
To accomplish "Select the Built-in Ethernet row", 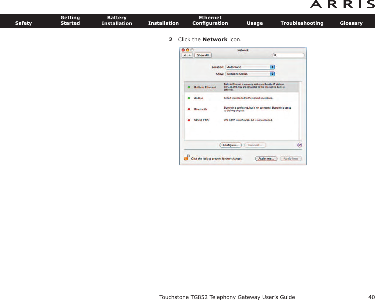I will point(241,87).
